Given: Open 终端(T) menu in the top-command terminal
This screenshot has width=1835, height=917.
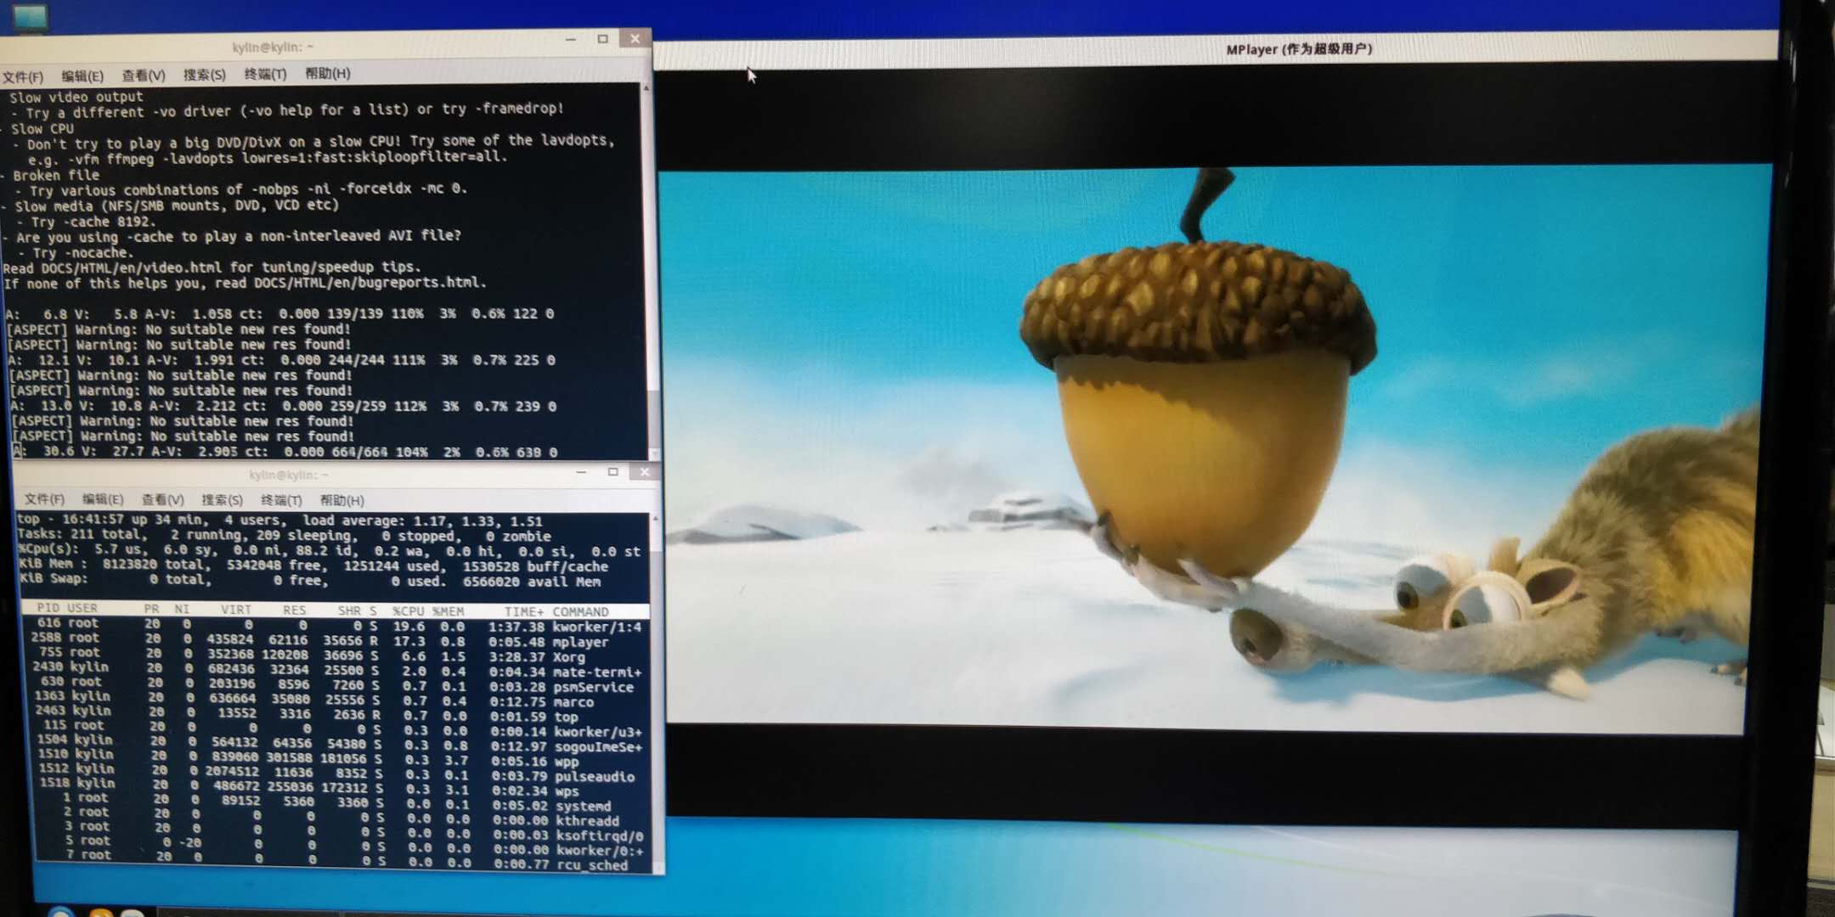Looking at the screenshot, I should point(281,500).
